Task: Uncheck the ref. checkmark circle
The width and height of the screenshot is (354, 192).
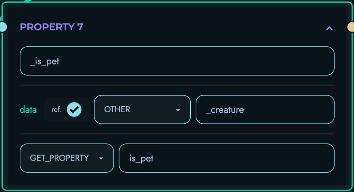Action: click(74, 110)
